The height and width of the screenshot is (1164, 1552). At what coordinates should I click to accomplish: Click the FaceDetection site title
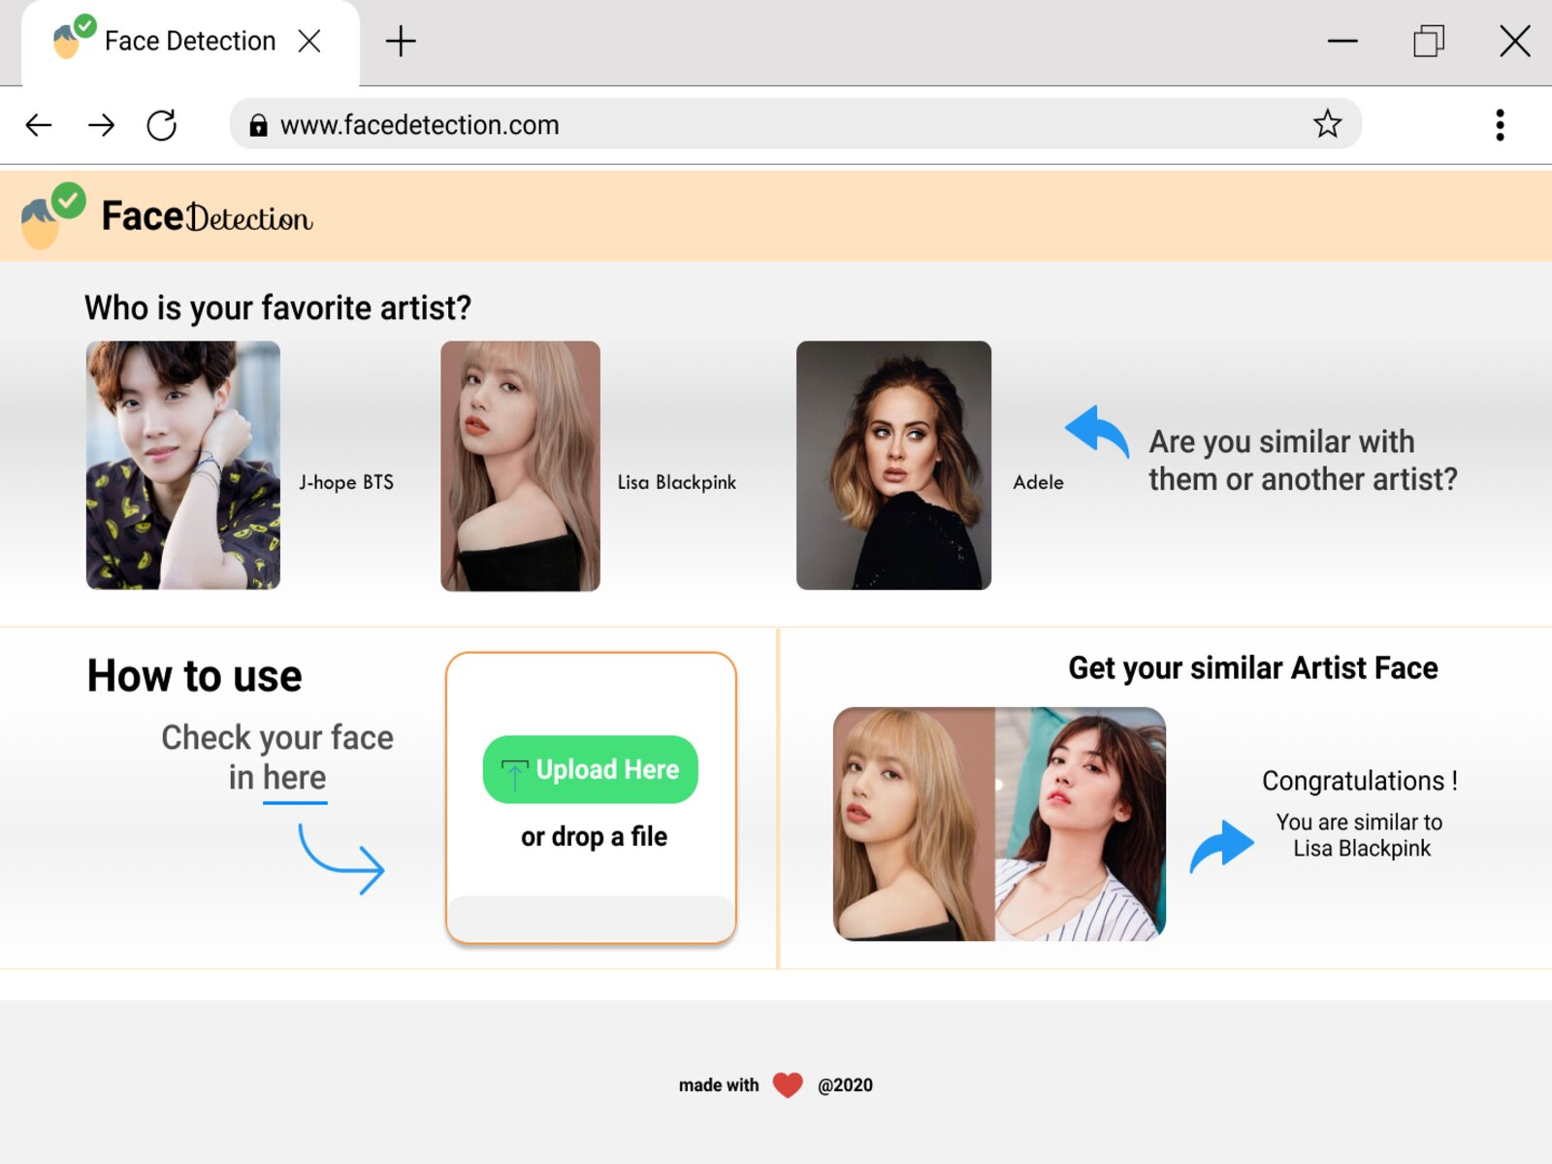(x=208, y=217)
